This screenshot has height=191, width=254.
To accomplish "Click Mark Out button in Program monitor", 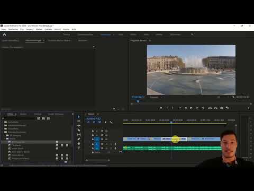I will (x=173, y=108).
